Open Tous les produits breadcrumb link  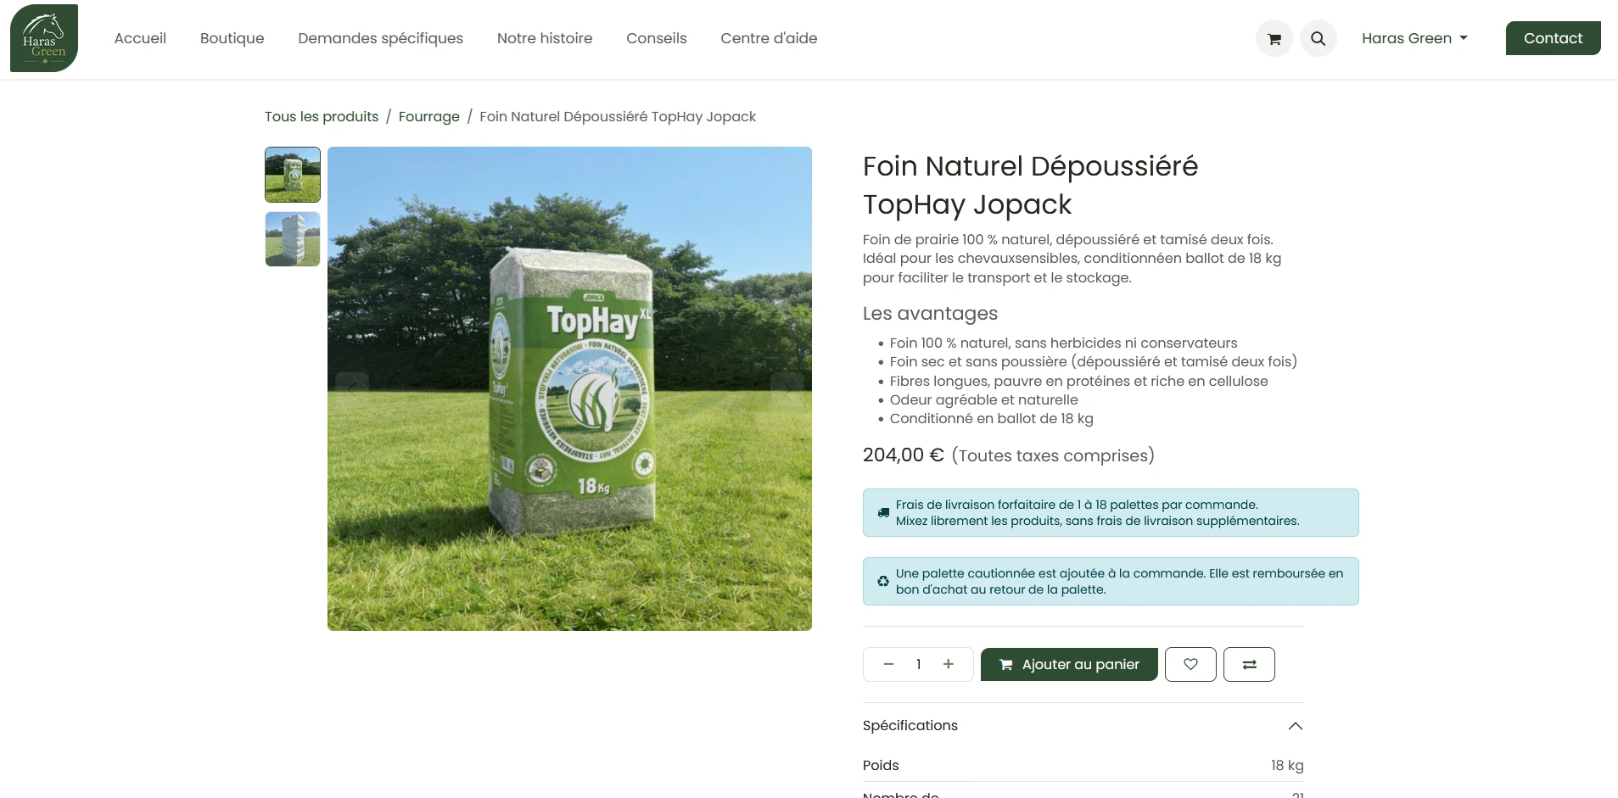(322, 116)
